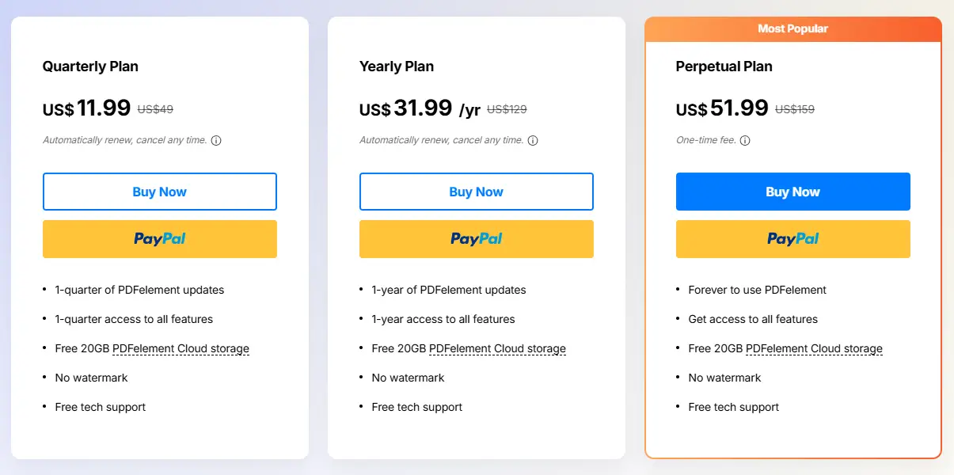This screenshot has height=475, width=954.
Task: Choose PayPal checkout for the Yearly Plan
Action: pyautogui.click(x=476, y=239)
